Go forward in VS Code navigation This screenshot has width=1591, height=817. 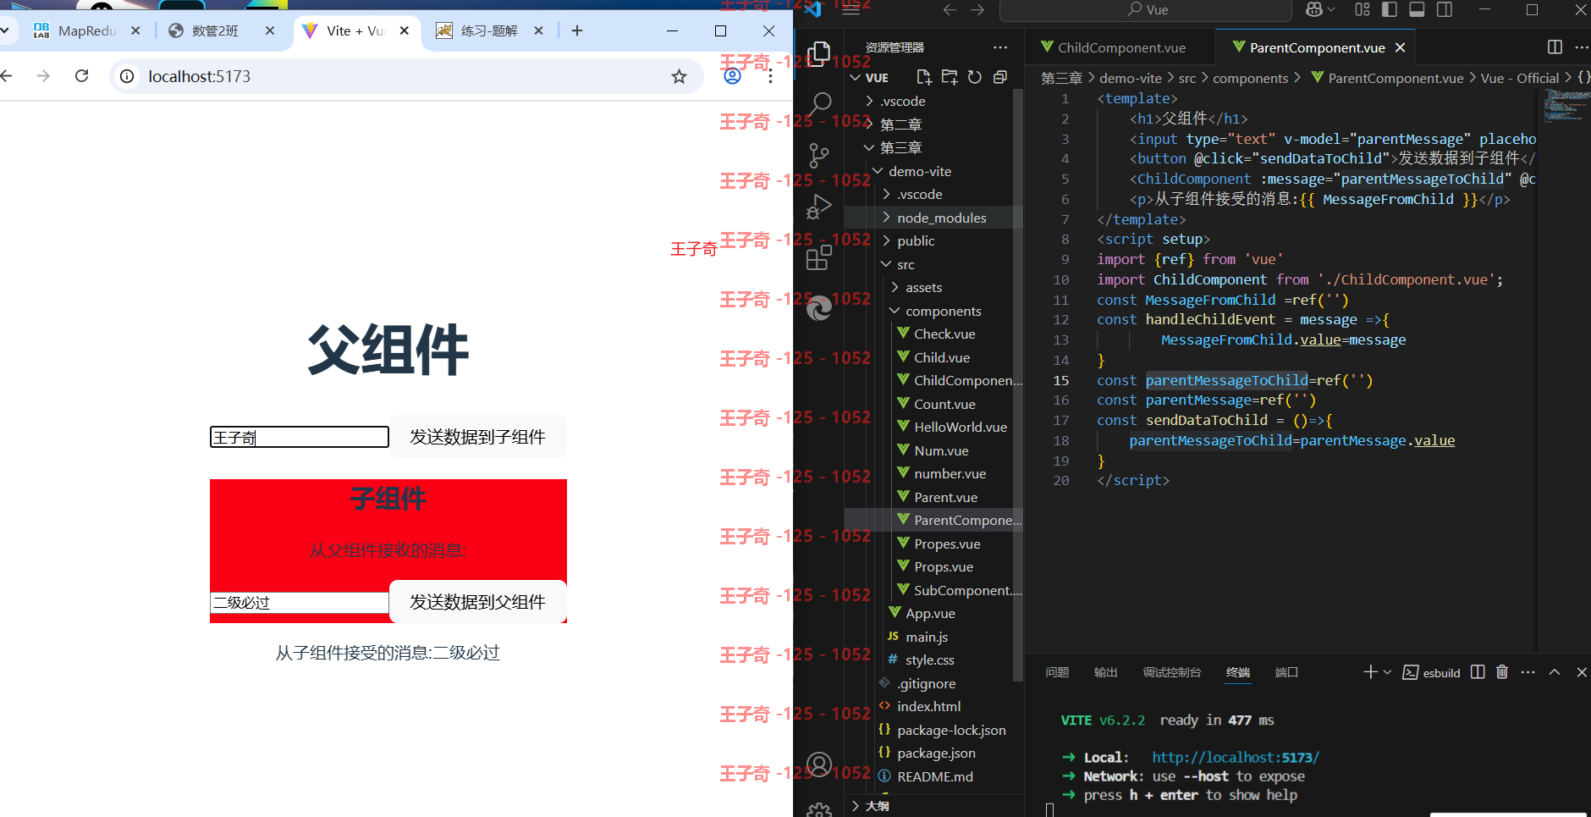[977, 10]
